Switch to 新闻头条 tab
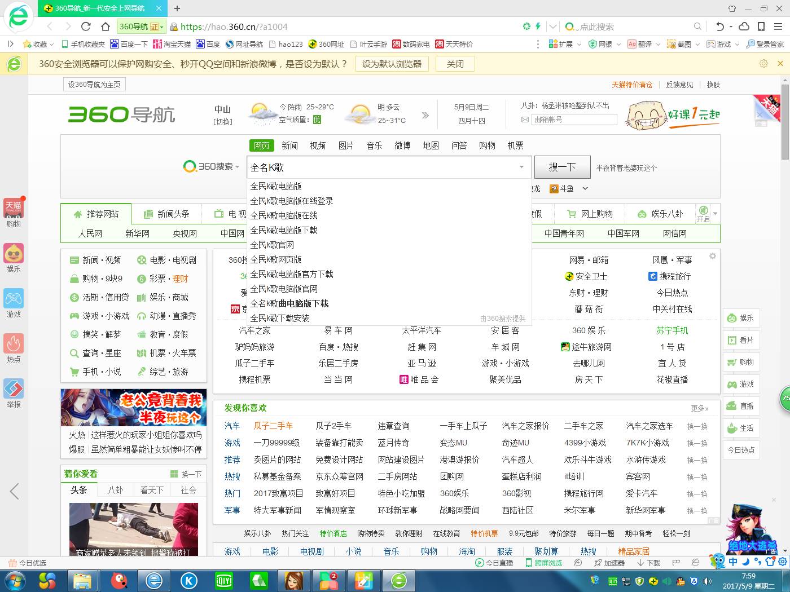The height and width of the screenshot is (592, 790). coord(167,214)
